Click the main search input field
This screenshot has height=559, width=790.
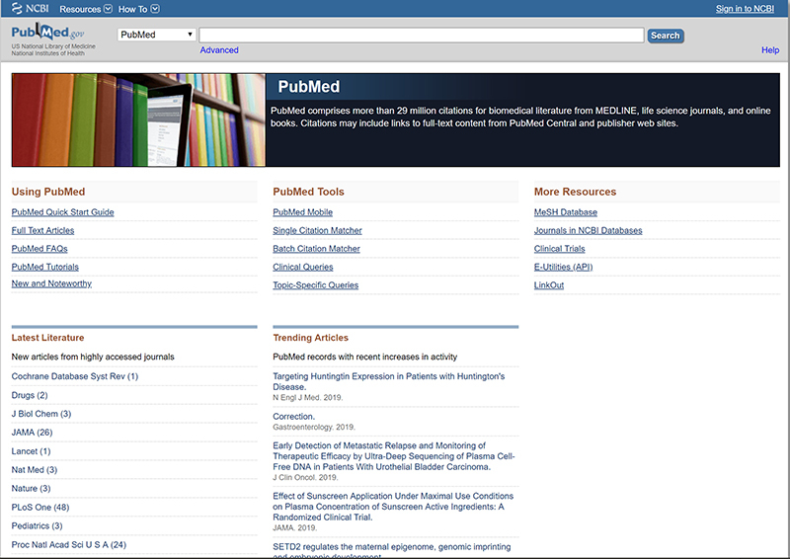[422, 35]
